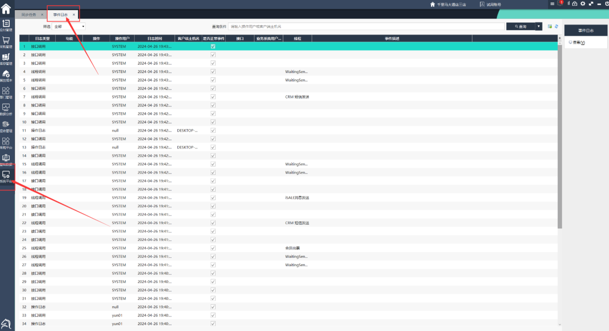Screen dimensions: 609x331
Task: Click the export table icon
Action: (x=550, y=26)
